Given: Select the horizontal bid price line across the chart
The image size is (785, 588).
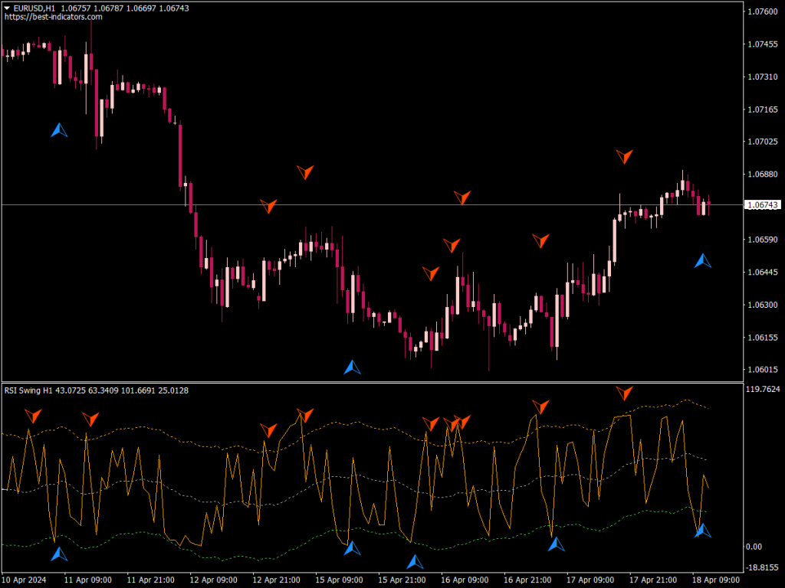Looking at the screenshot, I should (373, 205).
